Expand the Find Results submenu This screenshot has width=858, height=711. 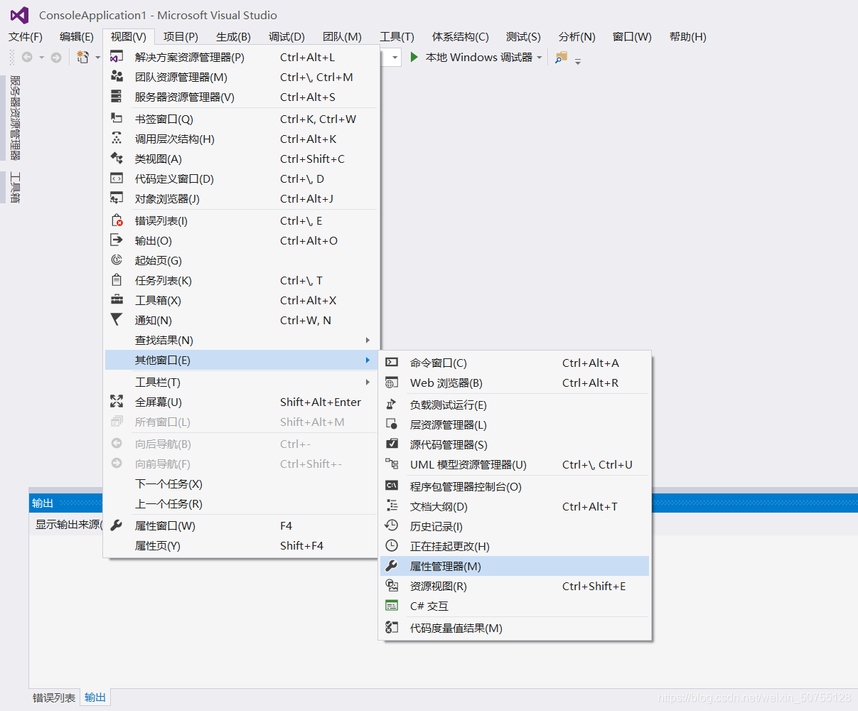pos(242,340)
